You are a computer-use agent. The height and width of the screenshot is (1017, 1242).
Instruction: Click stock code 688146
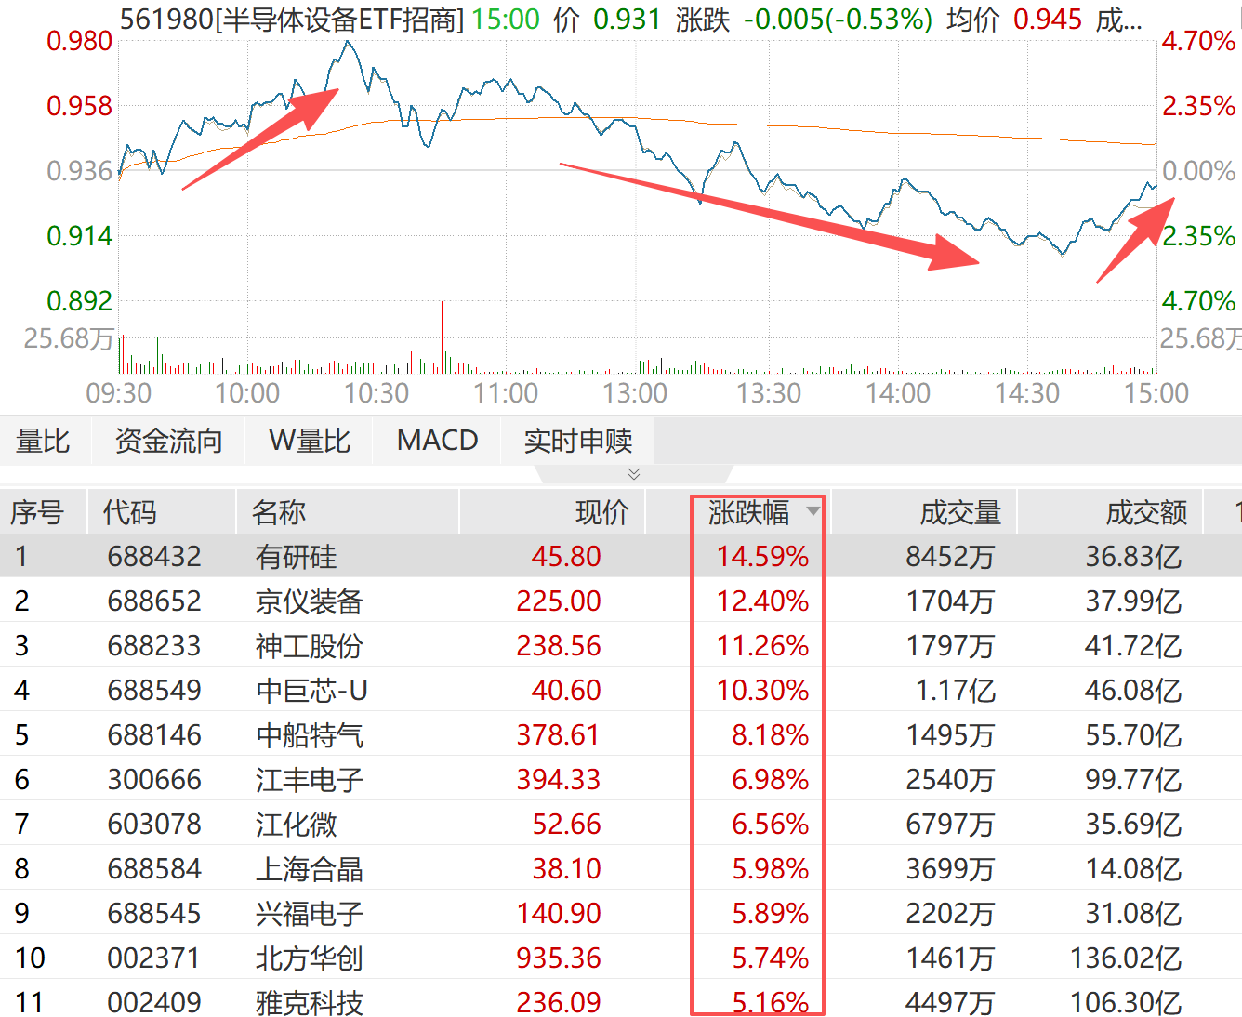click(x=154, y=735)
